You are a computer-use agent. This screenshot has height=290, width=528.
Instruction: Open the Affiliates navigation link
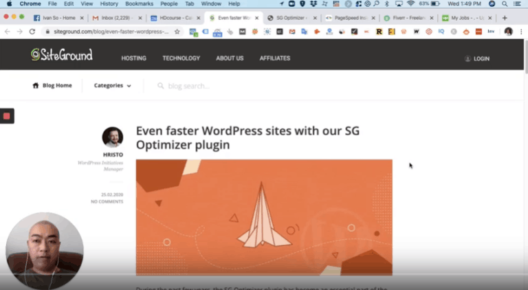(x=275, y=58)
